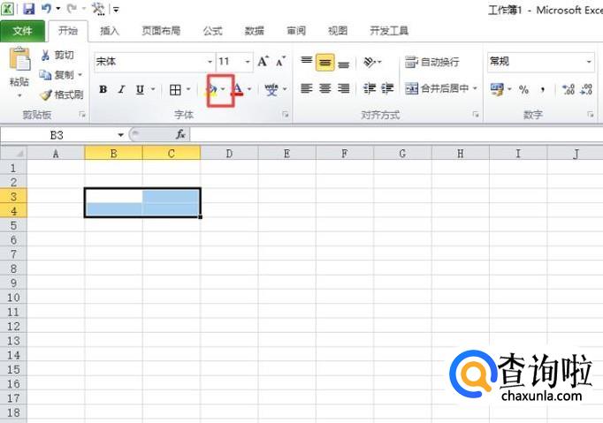This screenshot has height=423, width=603.
Task: Open the font name 宋体 dropdown
Action: (210, 62)
